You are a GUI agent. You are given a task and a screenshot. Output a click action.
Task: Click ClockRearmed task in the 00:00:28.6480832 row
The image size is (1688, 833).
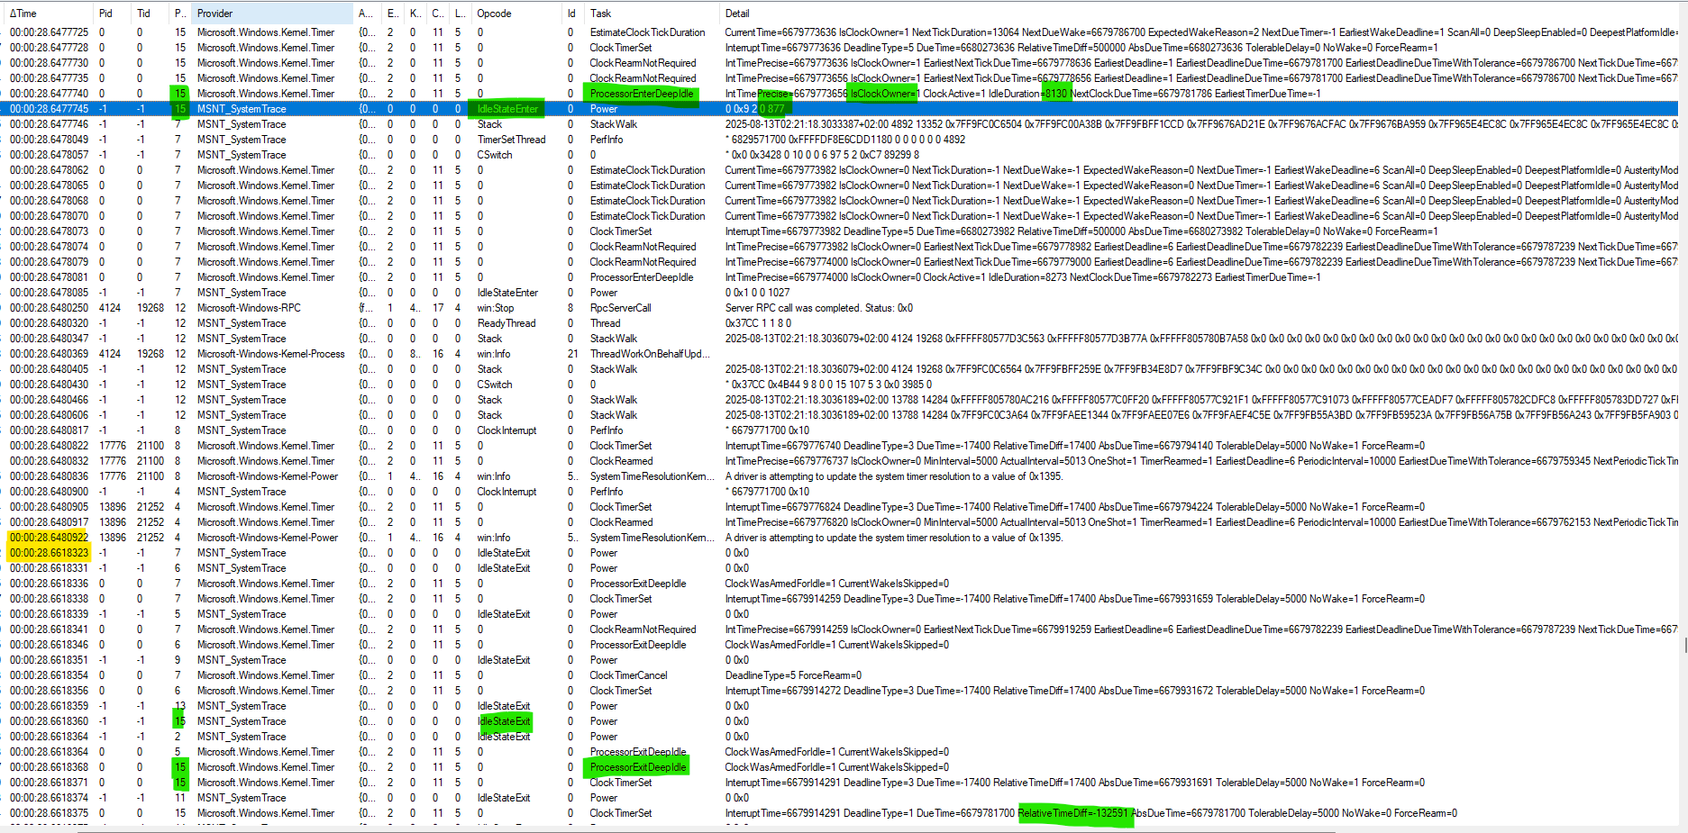point(621,461)
